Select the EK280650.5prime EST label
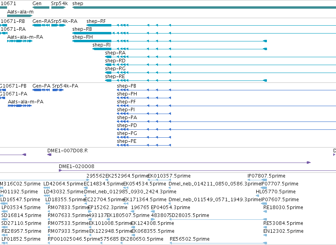The image size is (336, 245). click(142, 239)
